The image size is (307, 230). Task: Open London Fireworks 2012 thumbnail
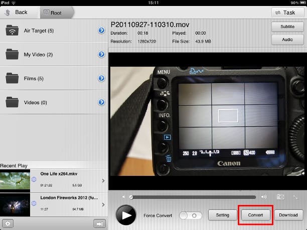pyautogui.click(x=15, y=205)
